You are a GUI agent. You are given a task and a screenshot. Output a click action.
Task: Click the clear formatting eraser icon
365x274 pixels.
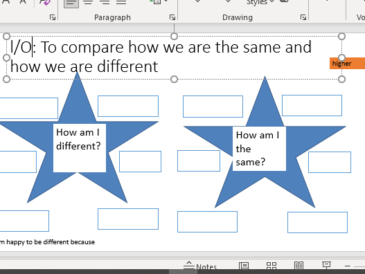(45, 2)
